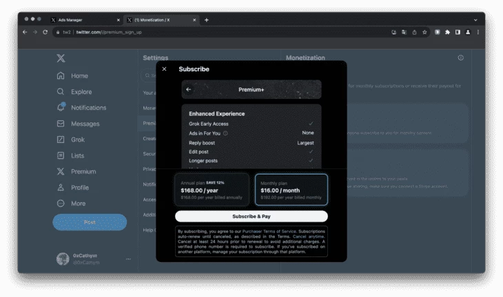Screen dimensions: 503x297
Task: Open a new browser tab
Action: point(207,20)
